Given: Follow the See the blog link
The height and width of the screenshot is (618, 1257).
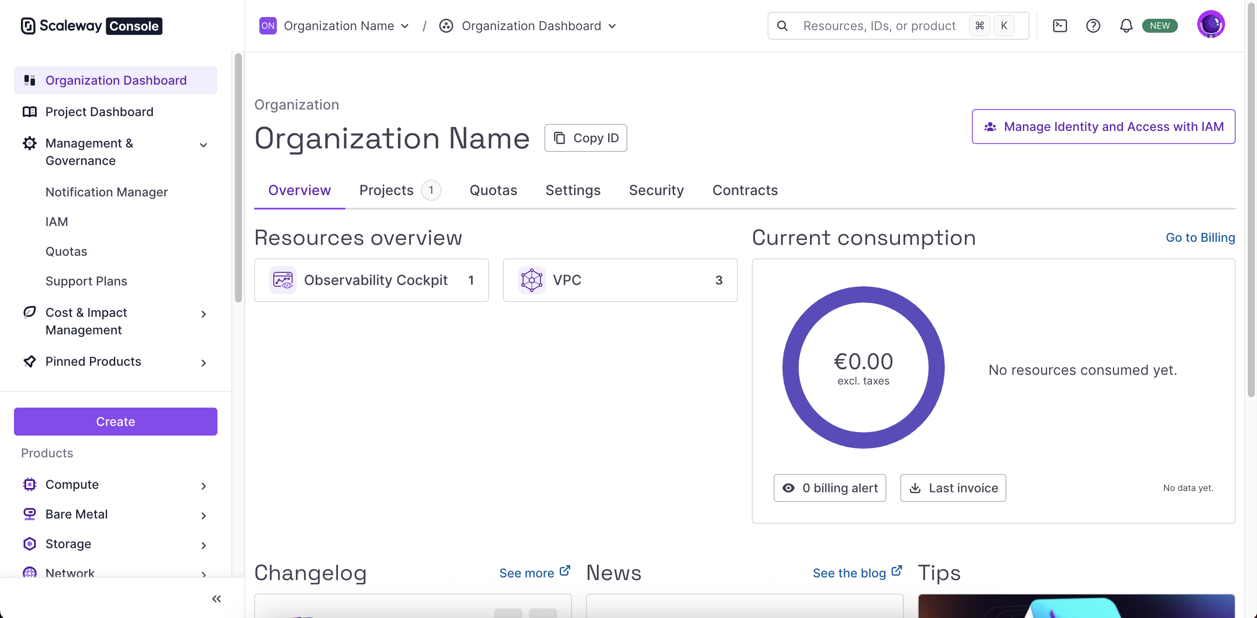Looking at the screenshot, I should click(x=858, y=573).
